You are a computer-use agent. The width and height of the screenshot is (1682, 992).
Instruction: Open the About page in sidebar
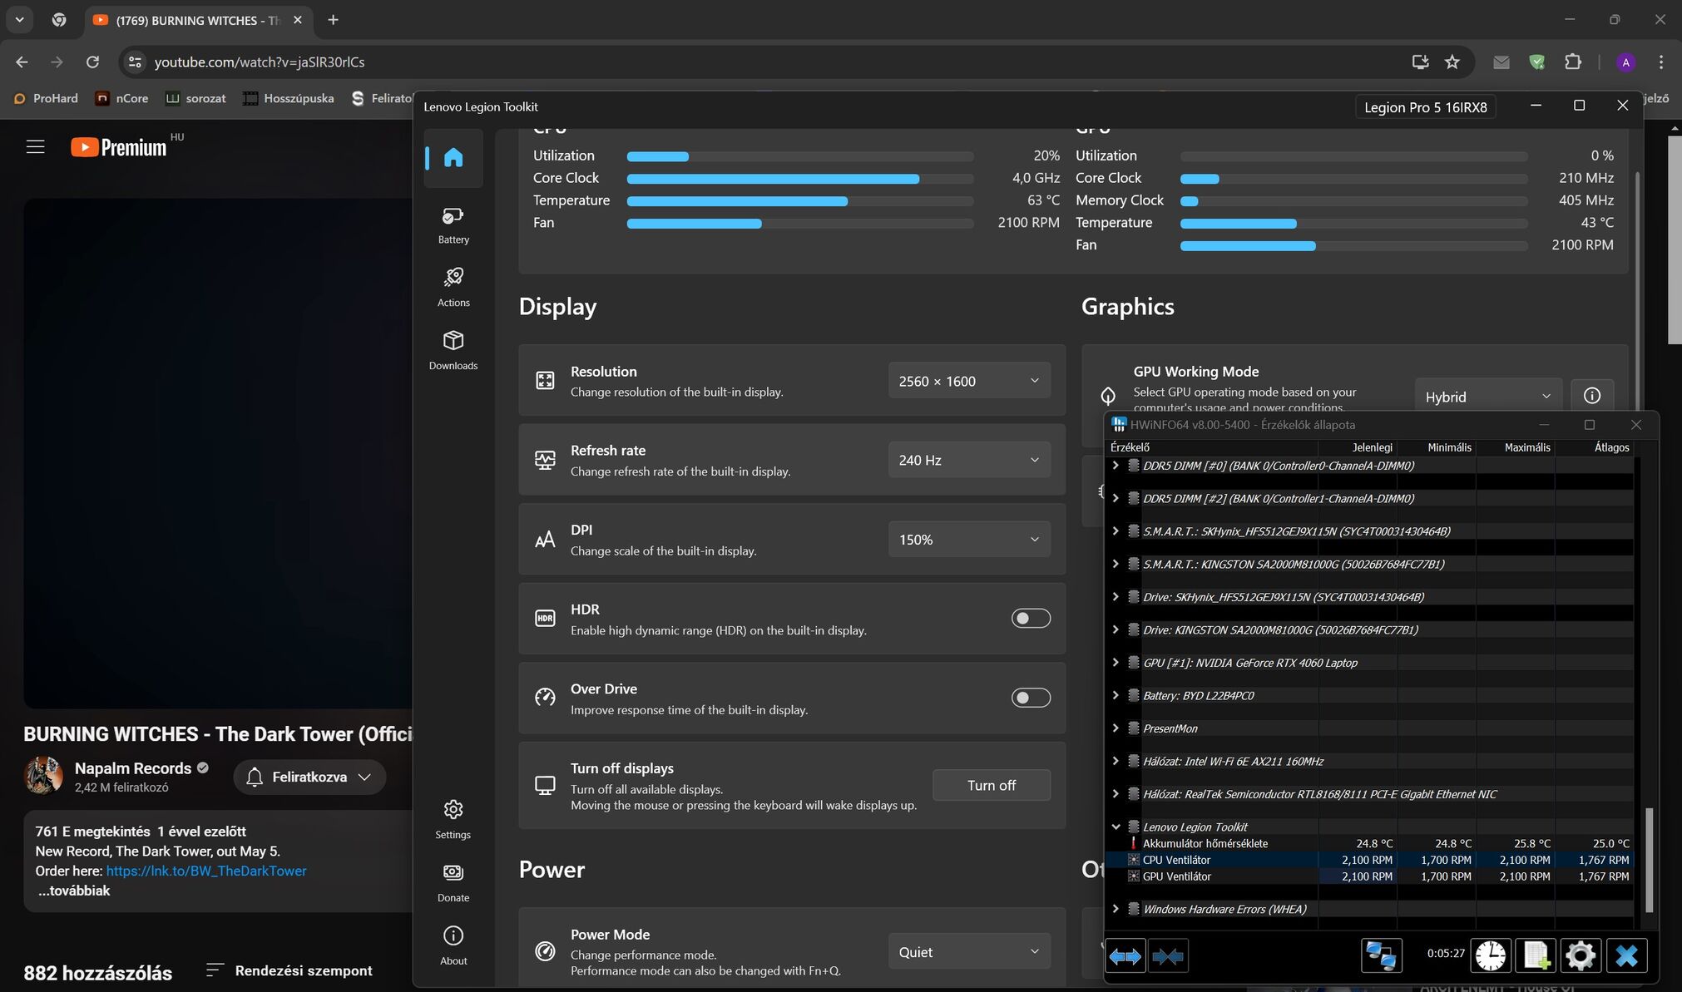453,946
